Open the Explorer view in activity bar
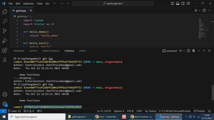This screenshot has width=214, height=120. click(x=5, y=12)
